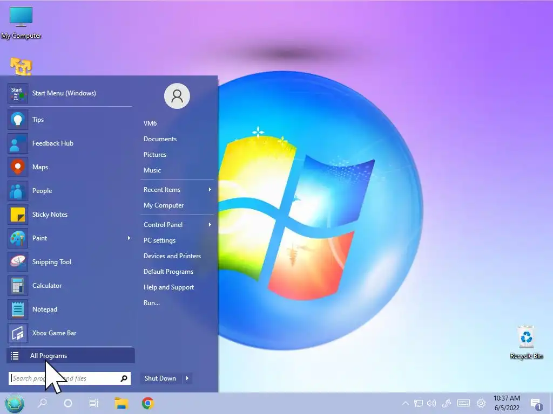553x414 pixels.
Task: Open Help and Support
Action: pyautogui.click(x=168, y=287)
